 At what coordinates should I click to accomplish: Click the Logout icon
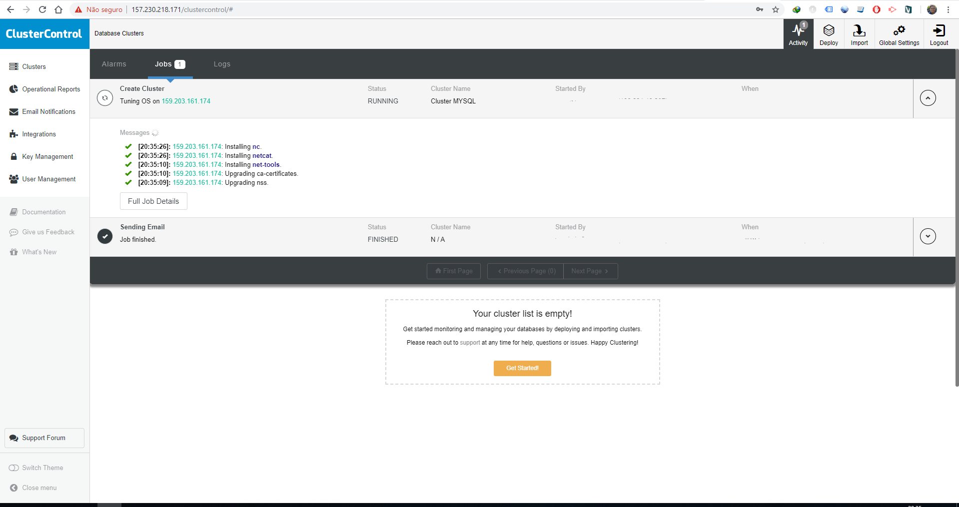(x=938, y=33)
